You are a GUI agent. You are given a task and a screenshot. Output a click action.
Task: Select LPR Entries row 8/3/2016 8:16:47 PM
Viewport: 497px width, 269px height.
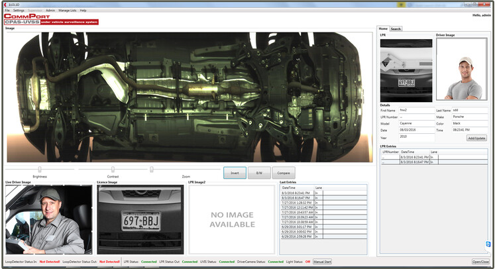point(434,162)
